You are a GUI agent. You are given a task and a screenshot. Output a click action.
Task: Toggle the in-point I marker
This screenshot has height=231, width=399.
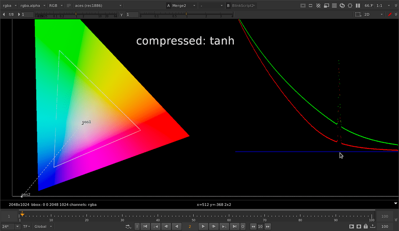pyautogui.click(x=137, y=226)
